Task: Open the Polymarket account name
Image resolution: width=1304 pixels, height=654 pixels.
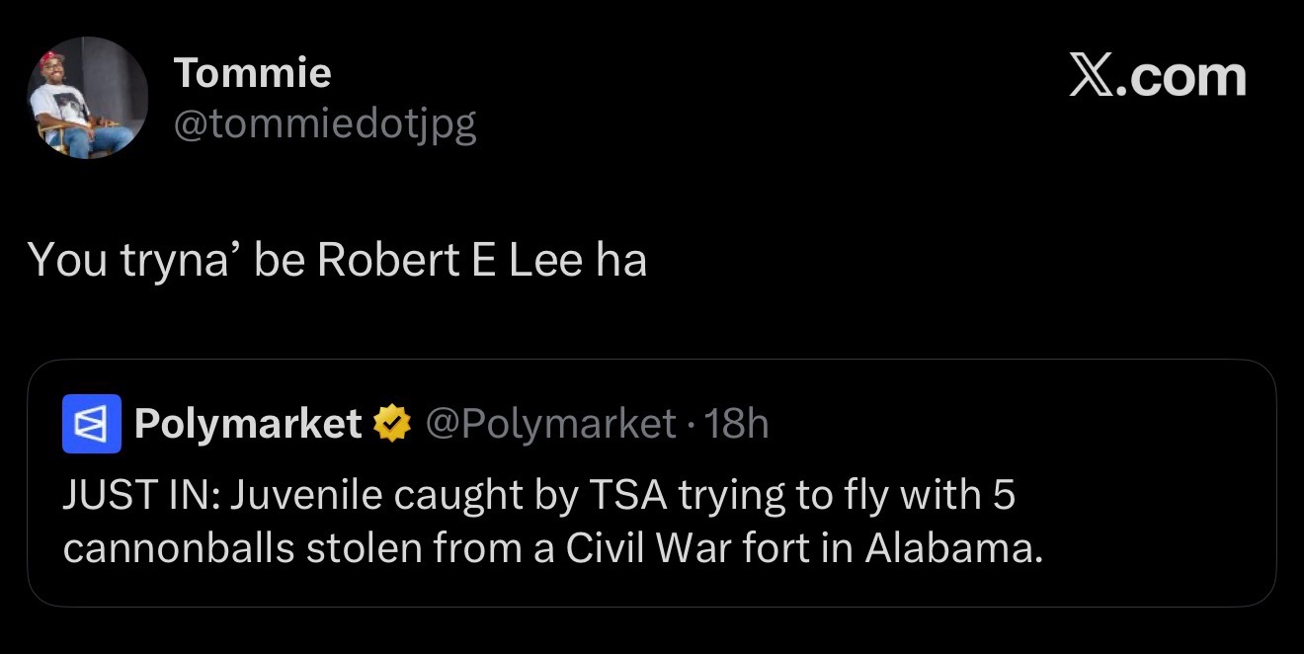Action: 248,425
